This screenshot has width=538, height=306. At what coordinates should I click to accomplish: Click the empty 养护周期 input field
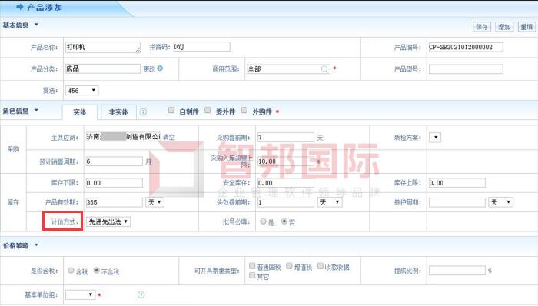(457, 202)
